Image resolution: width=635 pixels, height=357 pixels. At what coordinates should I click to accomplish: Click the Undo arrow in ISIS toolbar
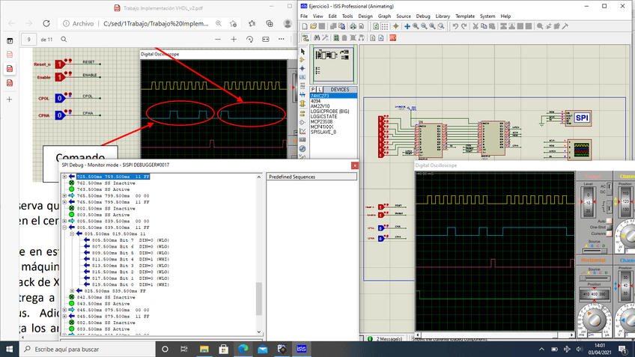coord(456,26)
